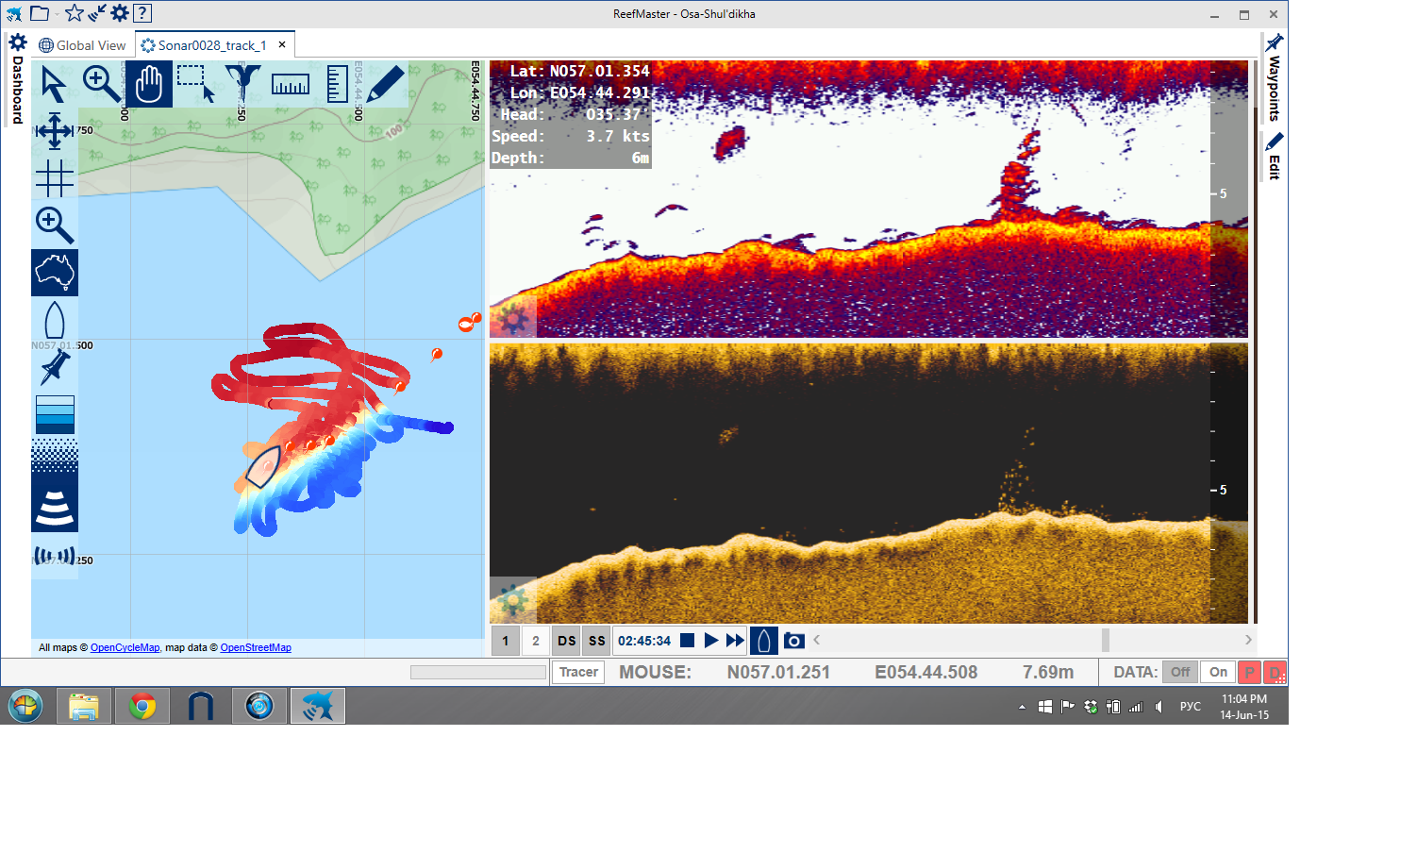
Task: Click the sonar import icon in the title bar
Action: coord(97,13)
